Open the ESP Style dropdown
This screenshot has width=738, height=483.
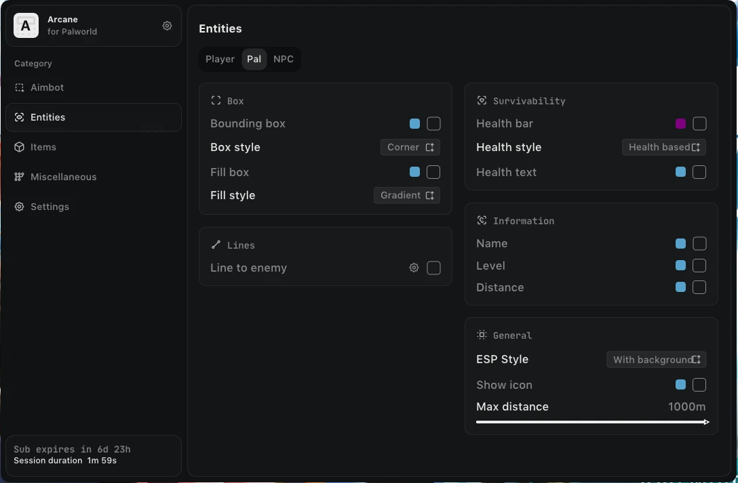point(657,360)
